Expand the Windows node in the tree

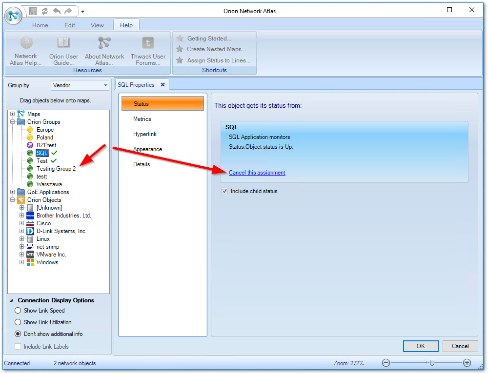point(22,262)
